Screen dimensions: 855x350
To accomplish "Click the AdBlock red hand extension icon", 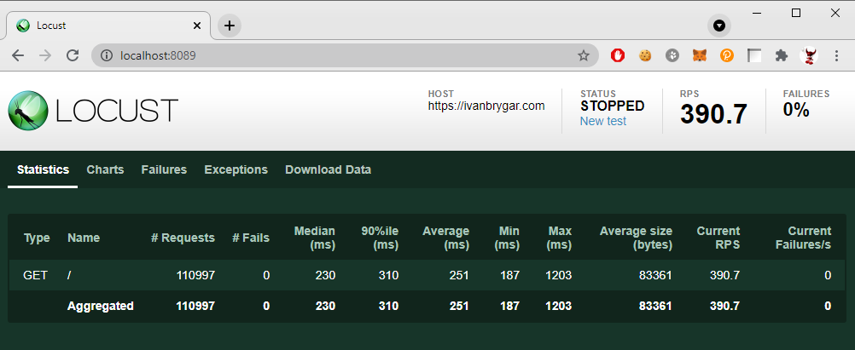I will (617, 55).
